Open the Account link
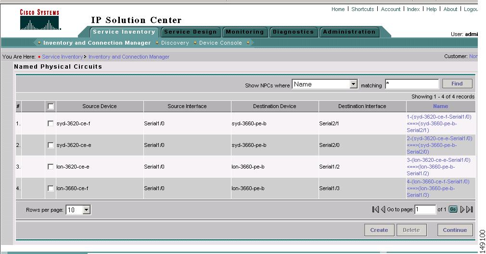 point(391,9)
